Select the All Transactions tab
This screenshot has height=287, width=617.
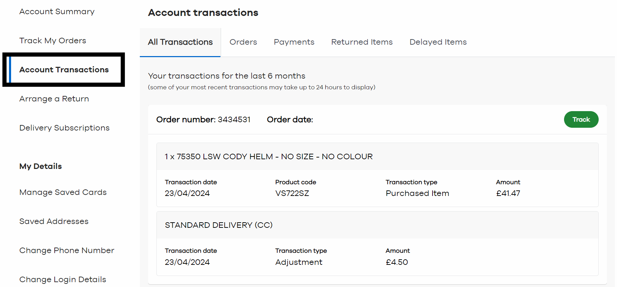[x=180, y=42]
